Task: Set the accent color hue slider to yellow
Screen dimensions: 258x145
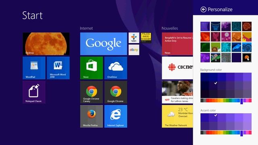Action: [221, 133]
